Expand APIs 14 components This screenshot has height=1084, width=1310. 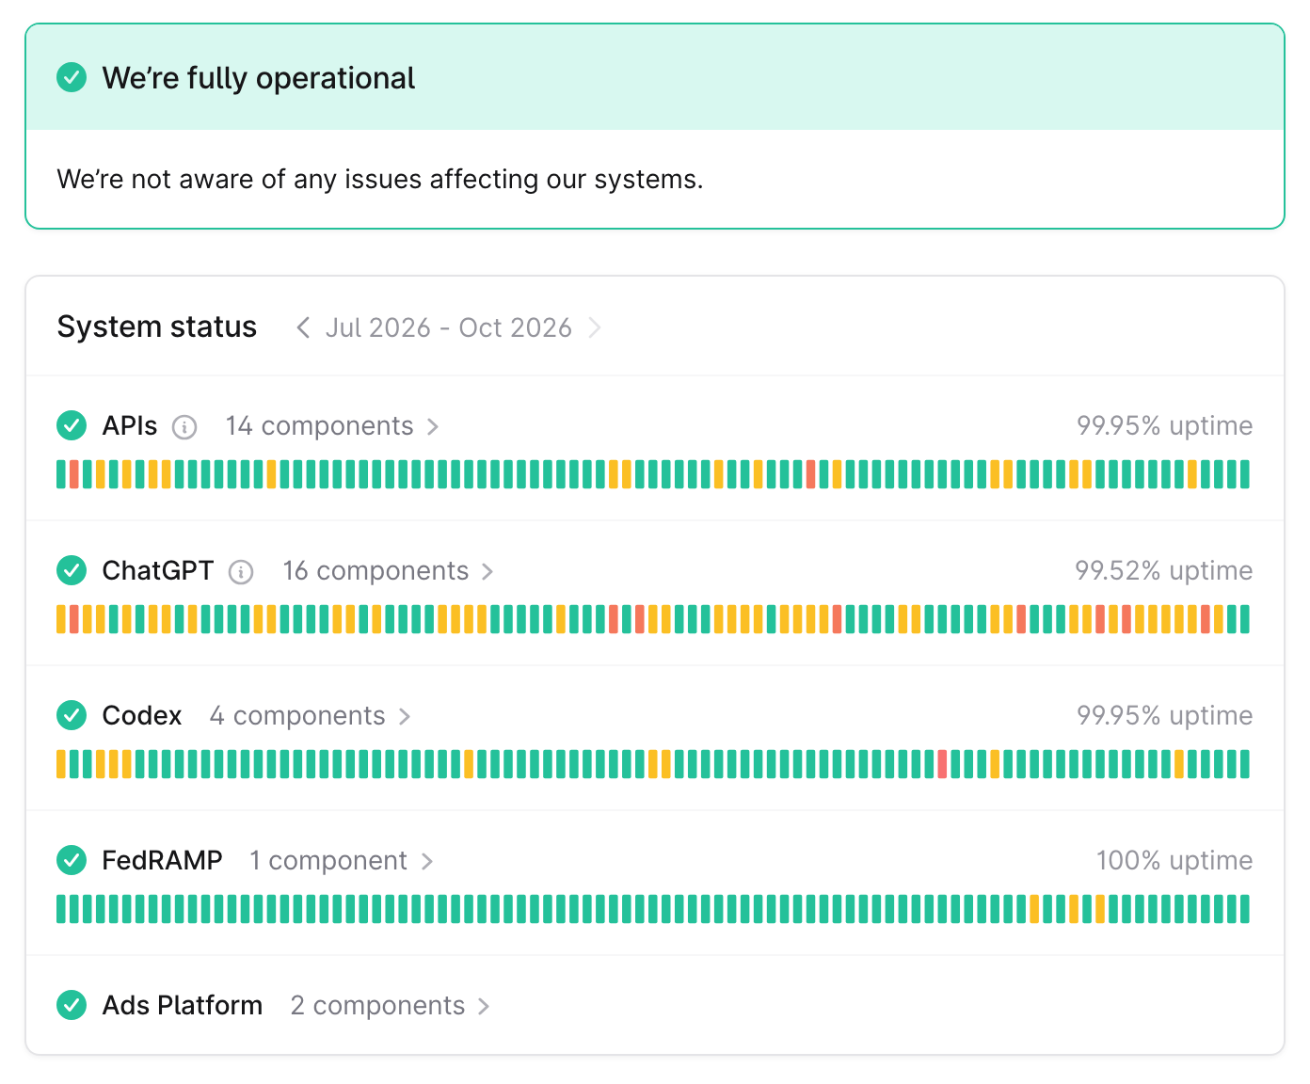[x=332, y=426]
